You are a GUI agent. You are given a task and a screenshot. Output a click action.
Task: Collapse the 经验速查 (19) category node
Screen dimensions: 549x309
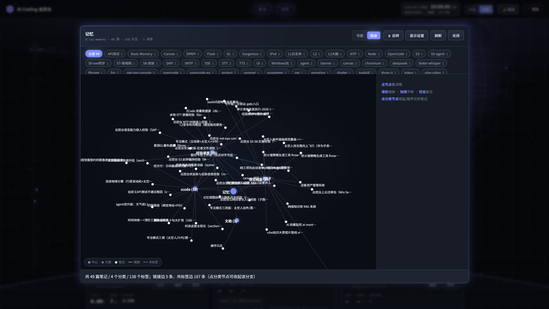coord(213,153)
